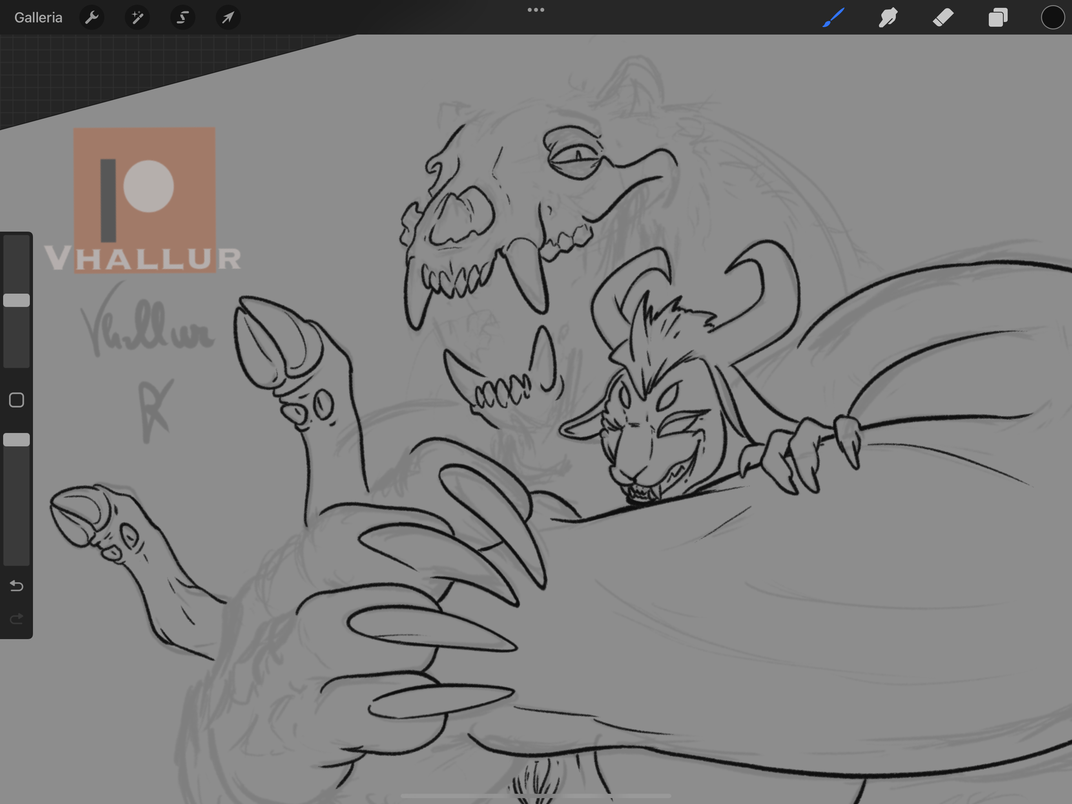Viewport: 1072px width, 804px height.
Task: Open the Adjustments magic wand menu
Action: pyautogui.click(x=137, y=17)
